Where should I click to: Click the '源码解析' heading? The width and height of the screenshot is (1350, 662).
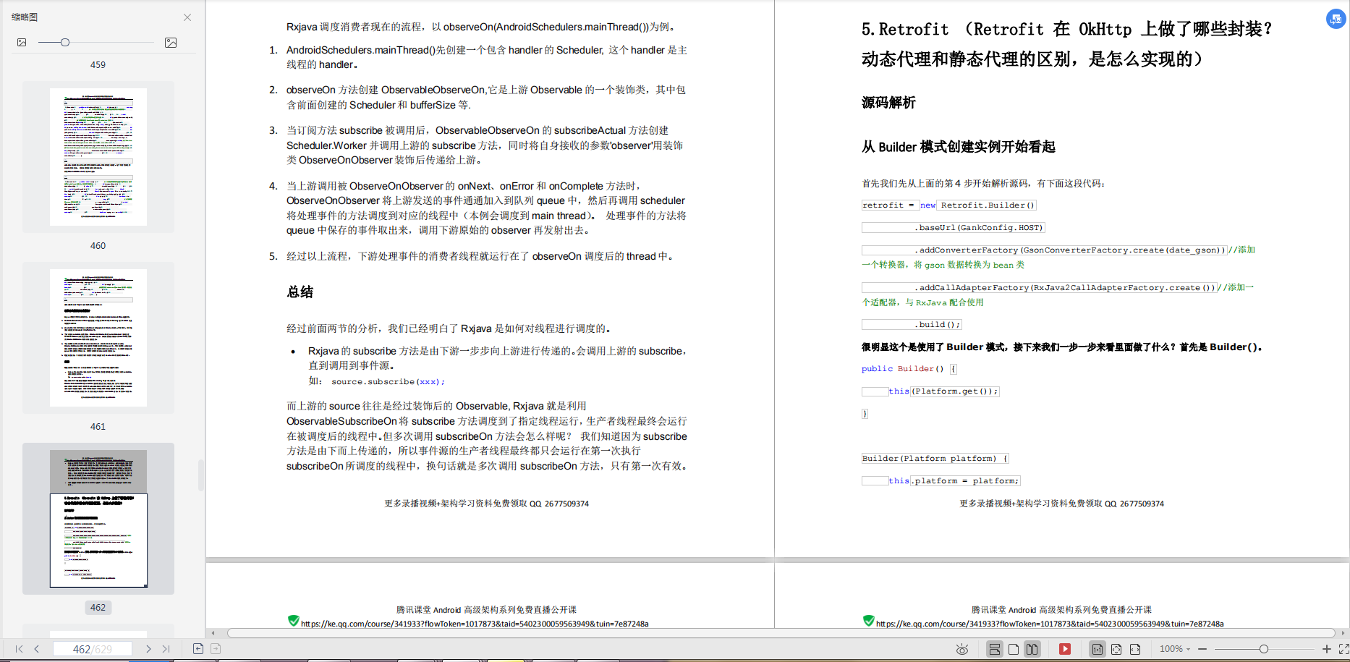[888, 103]
